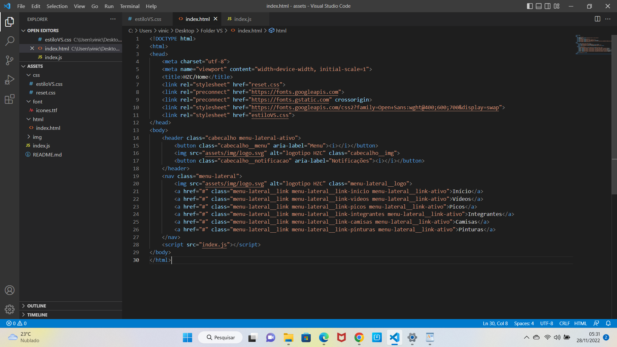Click fonts.gstatic.com link on line 9

click(290, 100)
